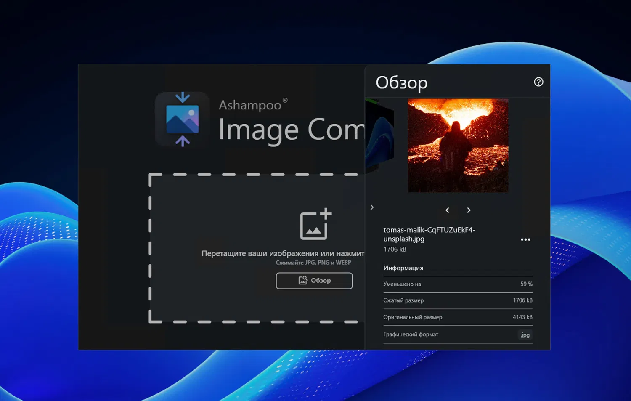Show the previous image with left arrow
Viewport: 631px width, 401px height.
(447, 210)
